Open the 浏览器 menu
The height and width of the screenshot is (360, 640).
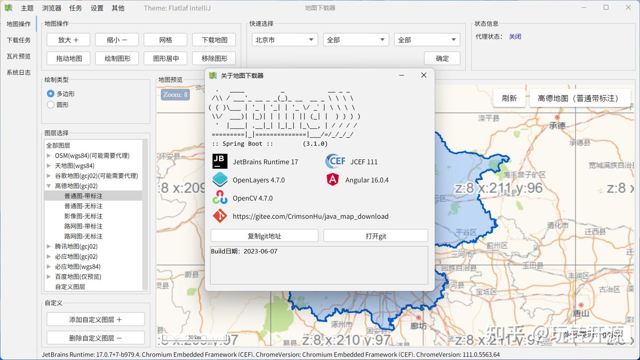point(52,8)
